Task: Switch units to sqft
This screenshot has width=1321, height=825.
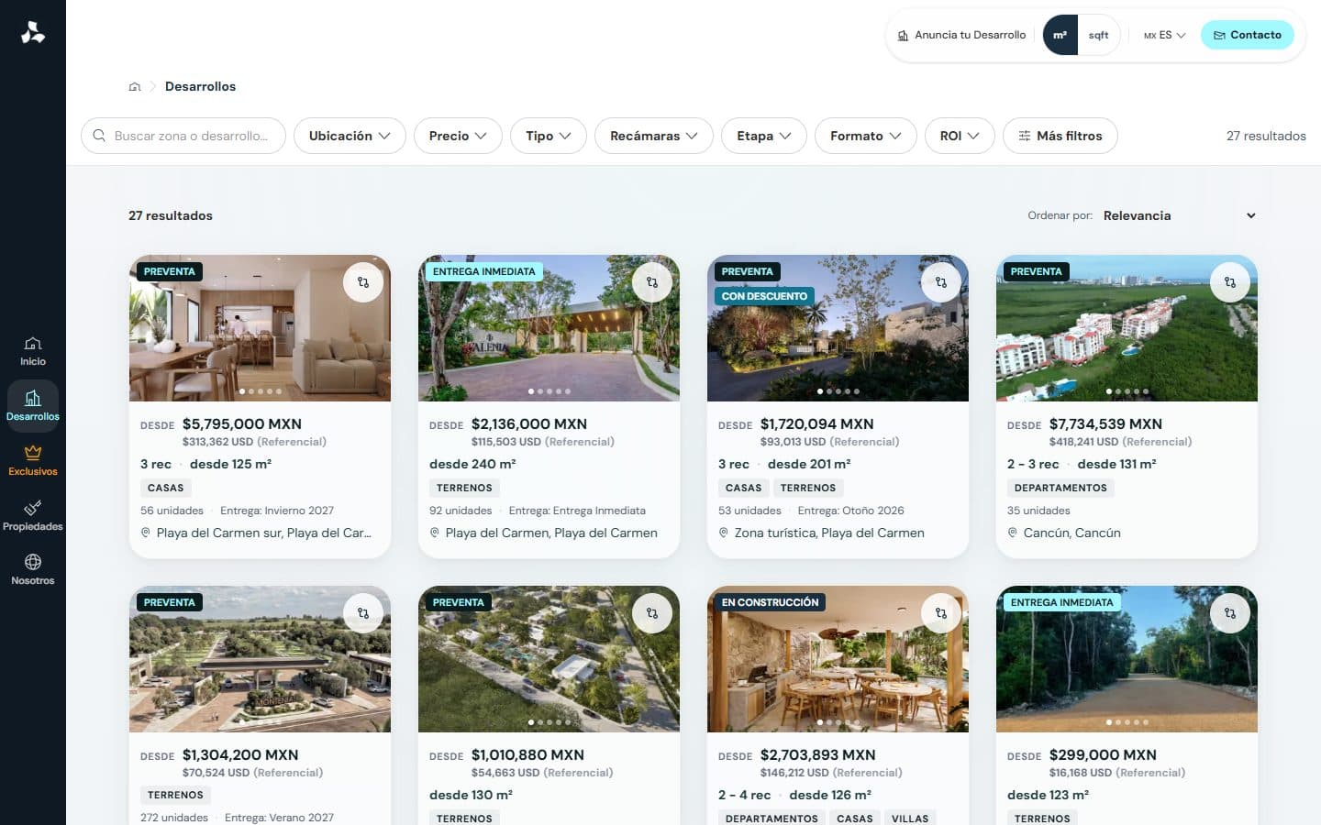Action: (1098, 35)
